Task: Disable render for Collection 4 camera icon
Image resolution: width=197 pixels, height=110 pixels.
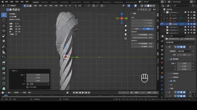Action: (194, 33)
